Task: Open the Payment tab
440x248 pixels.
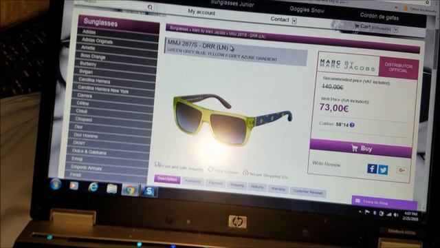Action: coord(215,183)
